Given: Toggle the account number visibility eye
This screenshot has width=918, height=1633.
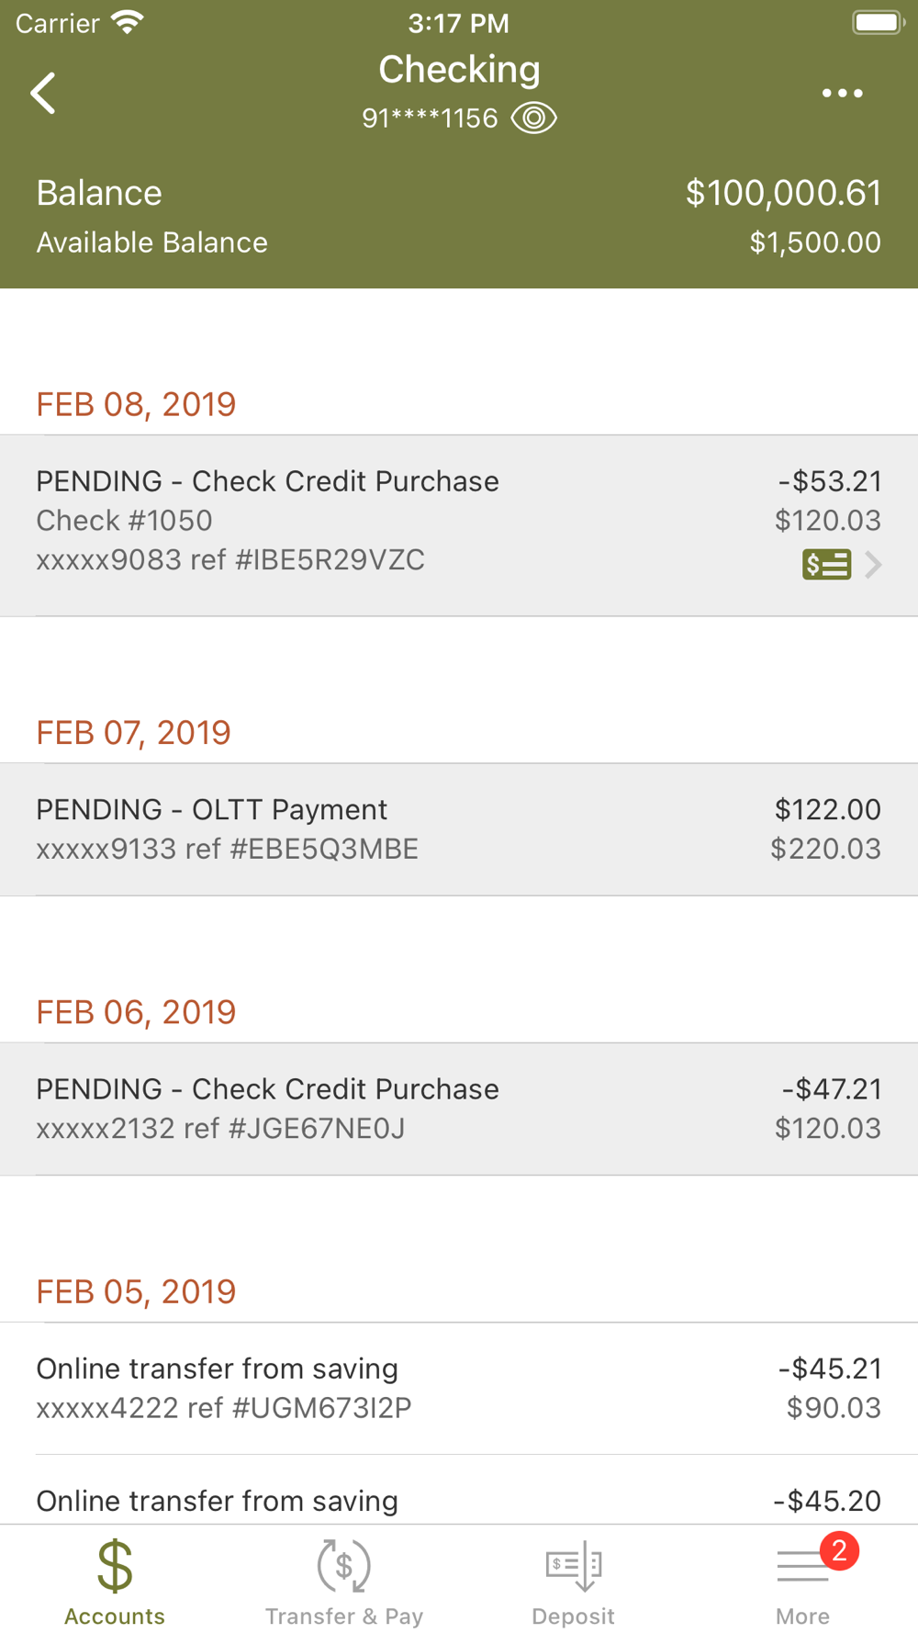Looking at the screenshot, I should pos(533,118).
